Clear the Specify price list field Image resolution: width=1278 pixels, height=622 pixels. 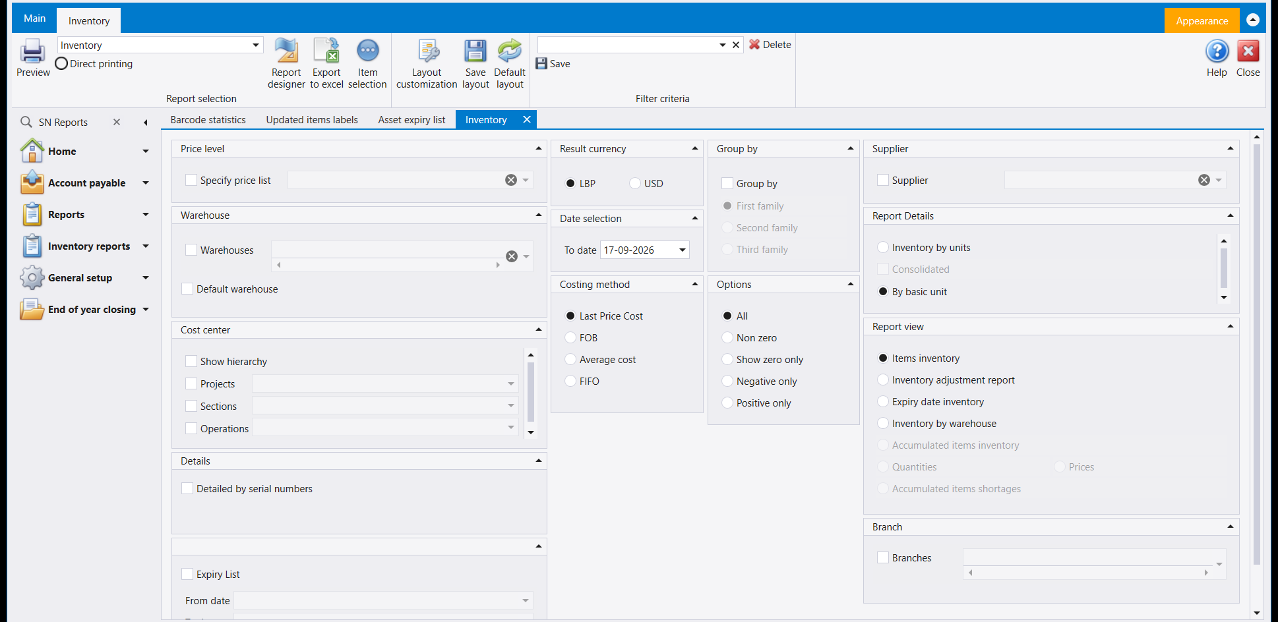coord(511,180)
